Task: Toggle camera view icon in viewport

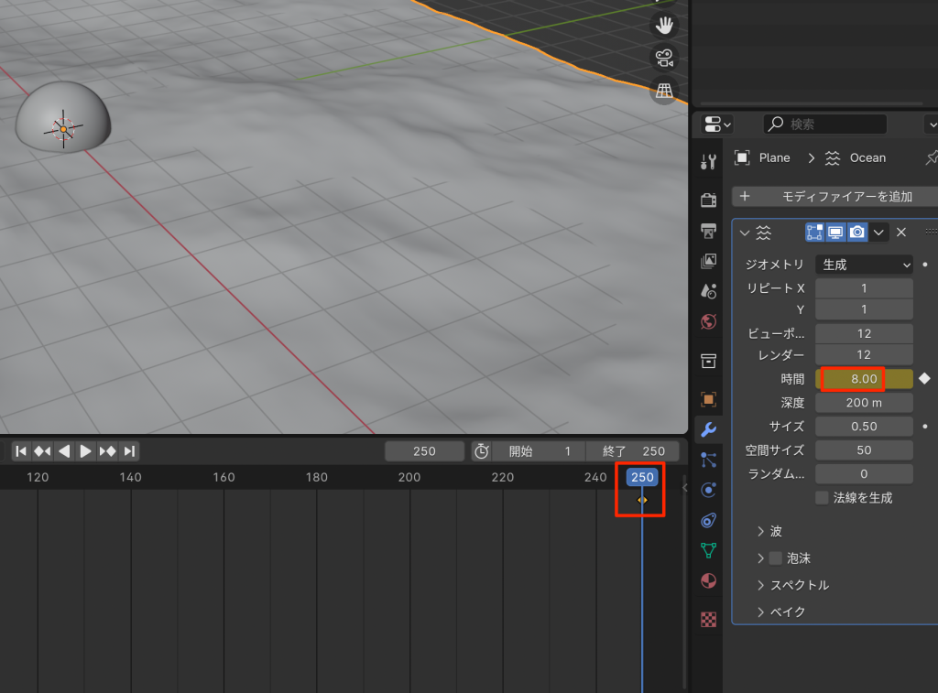Action: pos(664,58)
